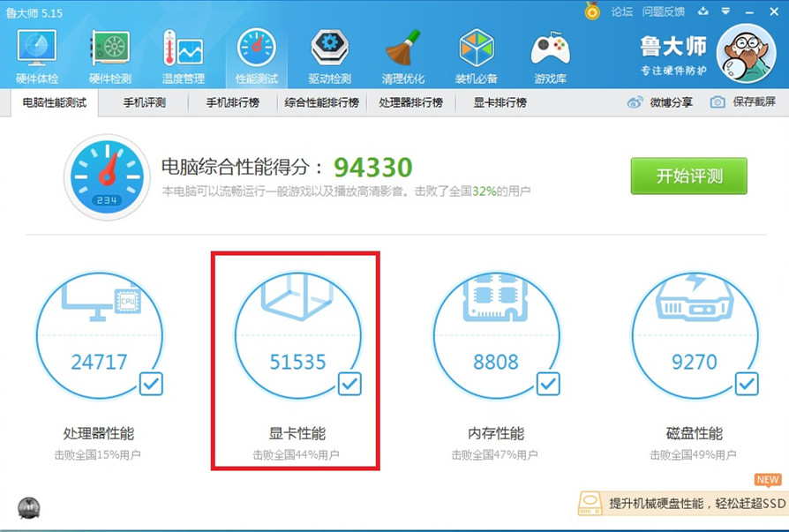
Task: Click the 内存性能 label
Action: [496, 433]
